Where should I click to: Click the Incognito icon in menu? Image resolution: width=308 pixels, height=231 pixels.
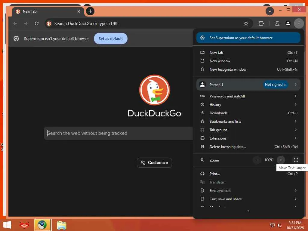click(202, 69)
